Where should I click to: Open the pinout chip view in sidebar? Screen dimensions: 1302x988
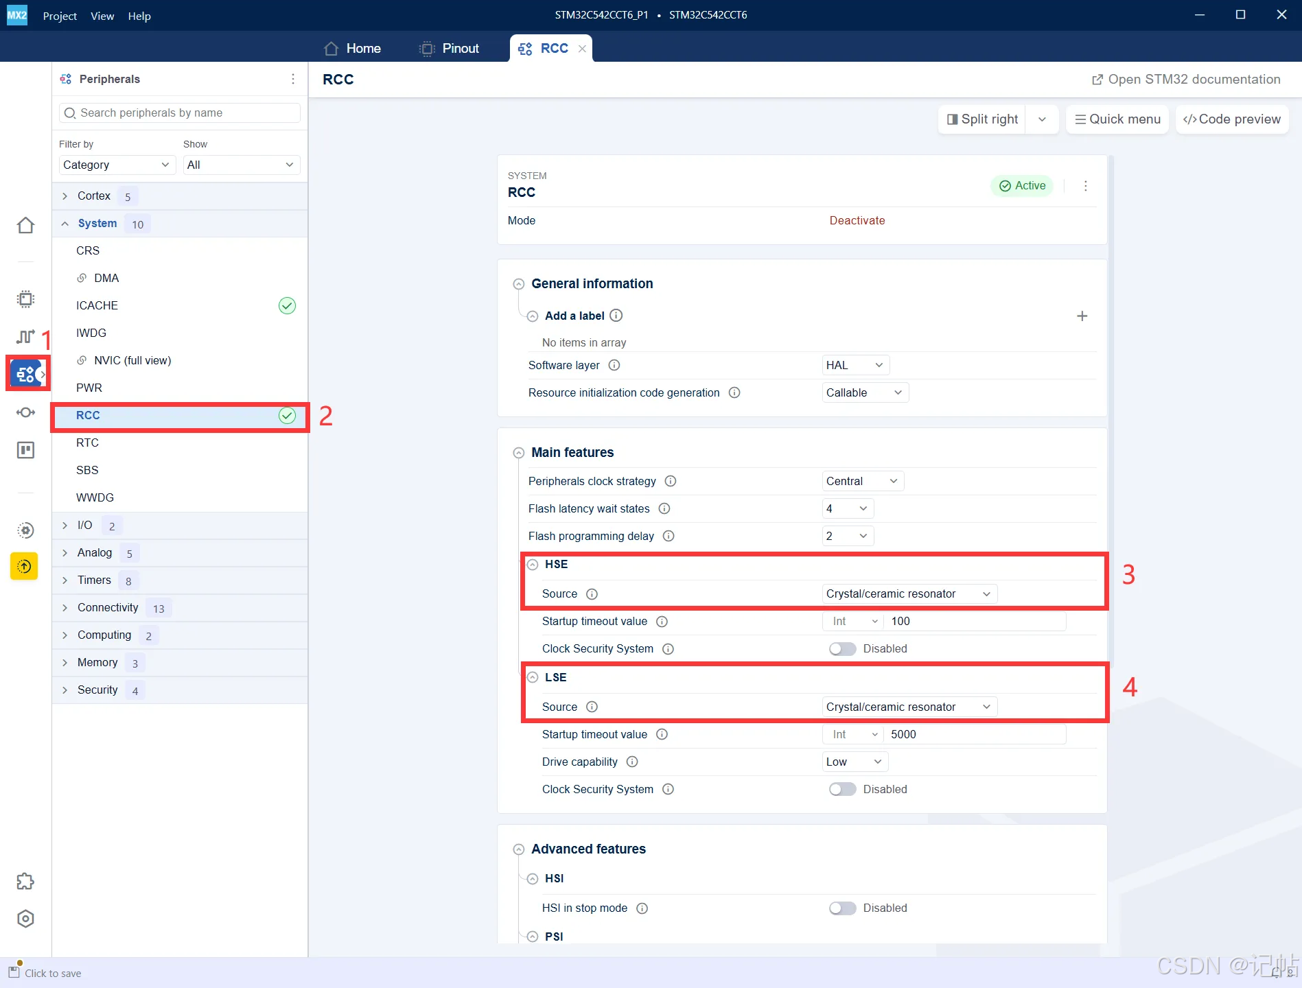[25, 299]
